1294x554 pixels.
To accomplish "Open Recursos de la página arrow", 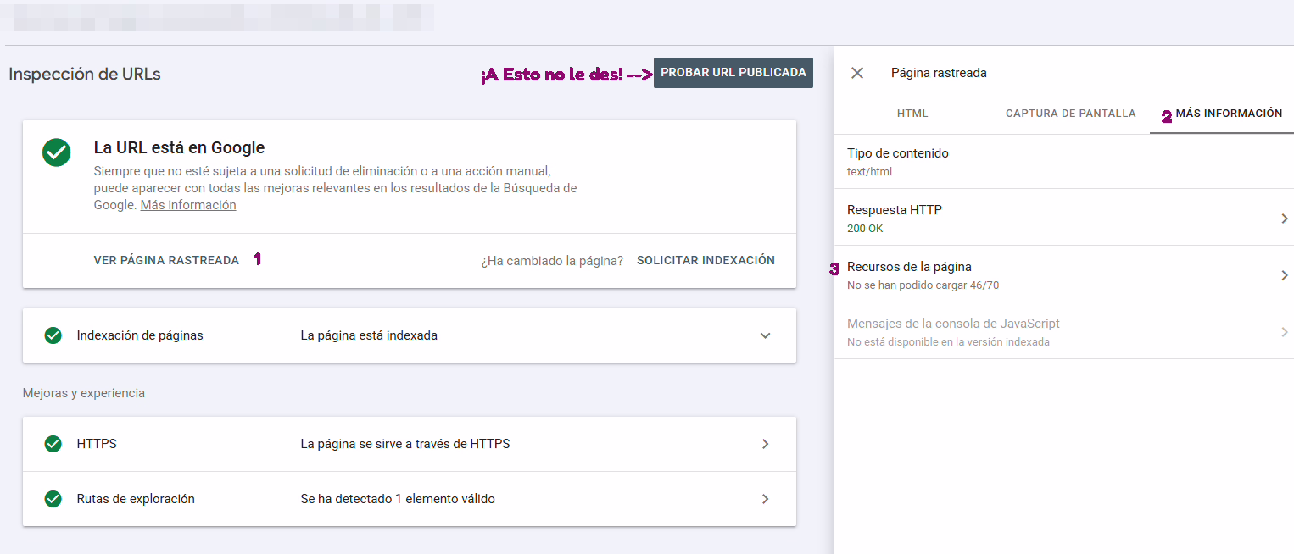I will pyautogui.click(x=1284, y=275).
